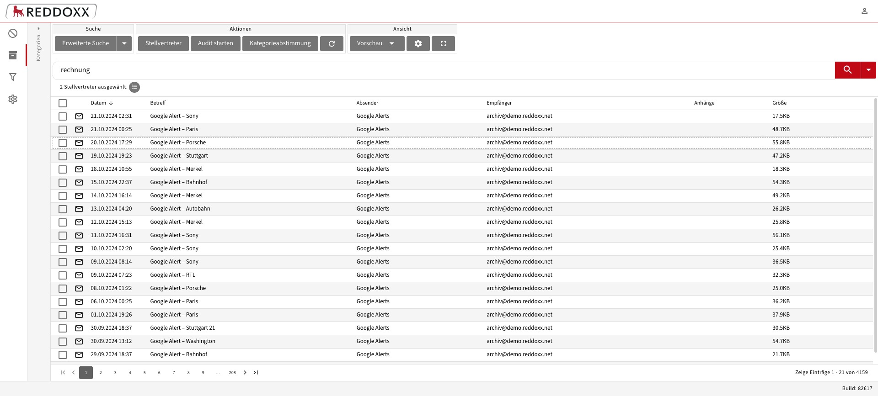Check the 09.10.2024 07:23 RTL row
Screen dimensions: 878x396
click(63, 275)
